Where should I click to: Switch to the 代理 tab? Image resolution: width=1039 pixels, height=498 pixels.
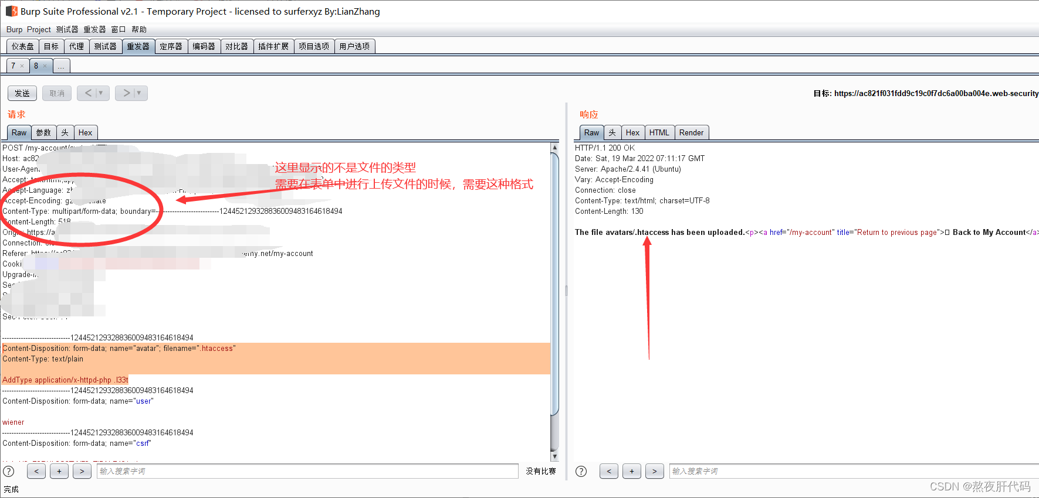tap(77, 46)
